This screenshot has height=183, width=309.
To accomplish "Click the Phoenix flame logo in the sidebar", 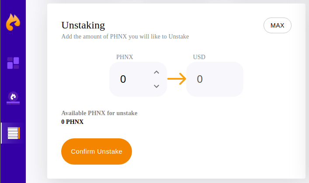I will [13, 22].
